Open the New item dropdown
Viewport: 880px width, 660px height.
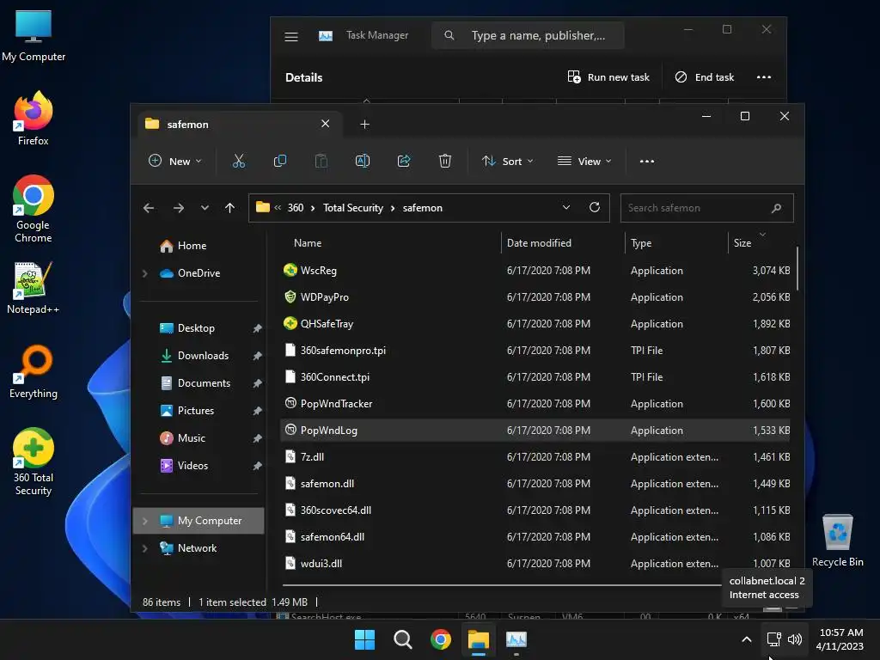[175, 161]
